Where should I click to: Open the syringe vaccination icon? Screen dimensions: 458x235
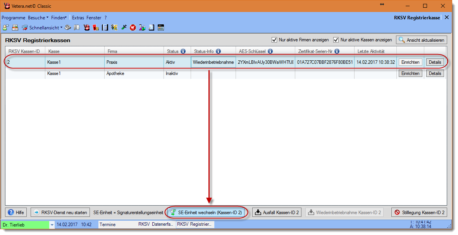tap(124, 27)
